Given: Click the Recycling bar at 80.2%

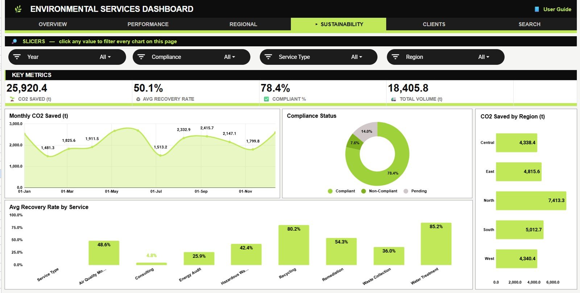Looking at the screenshot, I should 294,245.
